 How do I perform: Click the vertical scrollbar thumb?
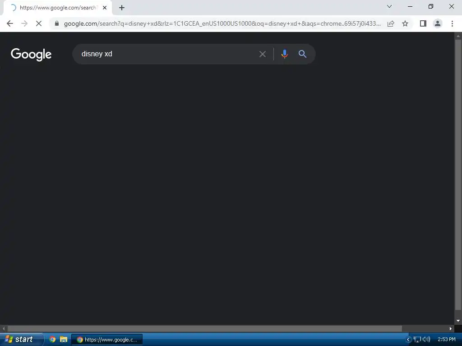(x=458, y=175)
